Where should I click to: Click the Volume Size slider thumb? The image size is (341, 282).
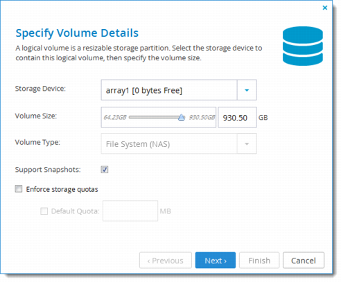(182, 117)
